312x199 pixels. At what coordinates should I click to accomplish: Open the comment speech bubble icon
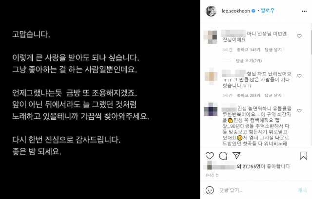223,156
